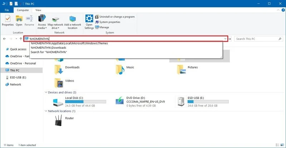Open the File menu tab
This screenshot has height=148, width=286.
point(7,10)
